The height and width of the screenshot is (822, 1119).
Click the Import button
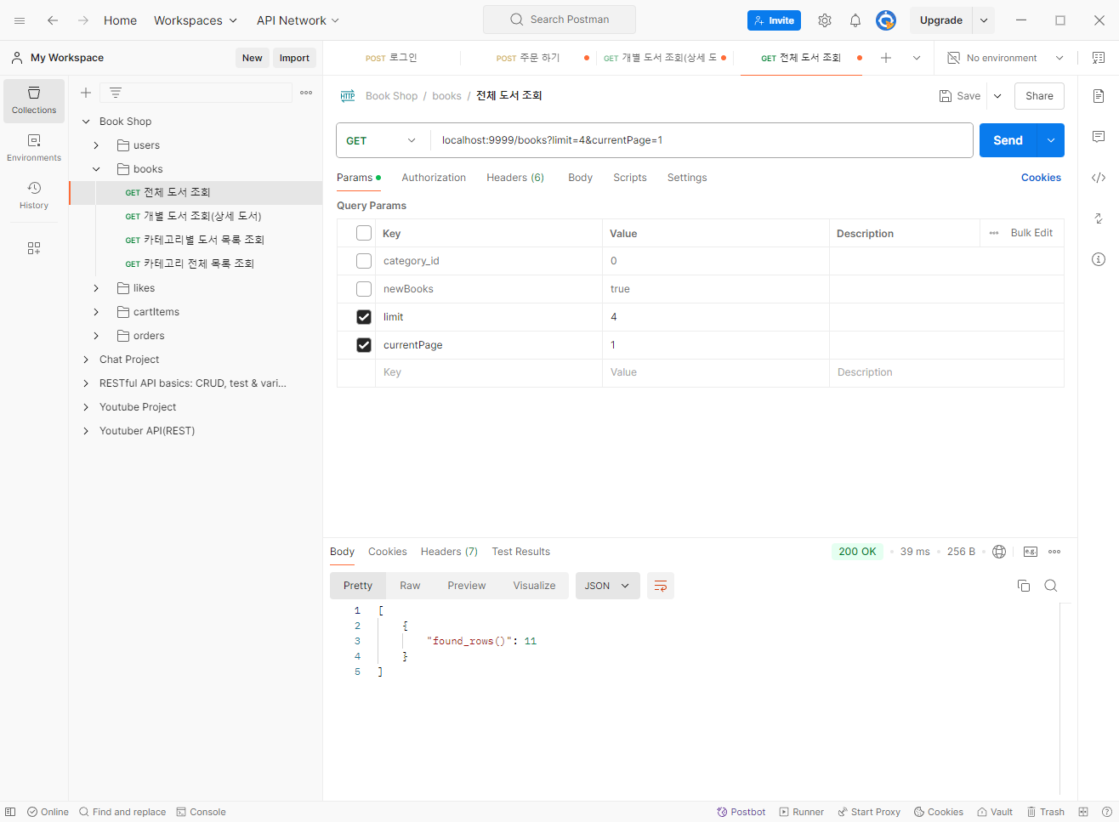(294, 58)
